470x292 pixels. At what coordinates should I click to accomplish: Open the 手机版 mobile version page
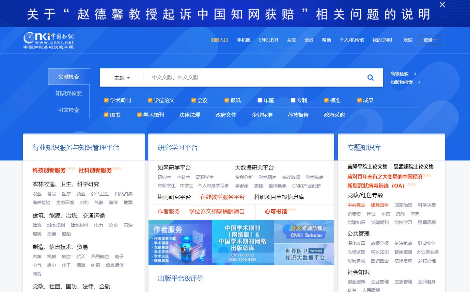point(243,40)
